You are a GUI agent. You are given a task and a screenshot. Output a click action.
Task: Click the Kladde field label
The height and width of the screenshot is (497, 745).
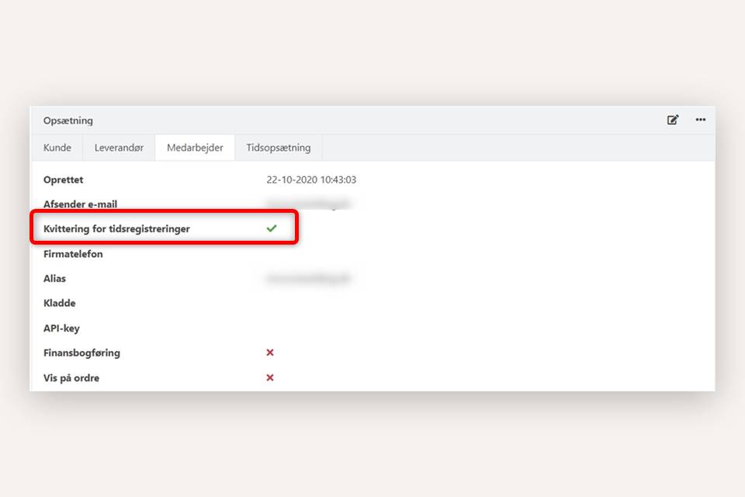point(59,303)
